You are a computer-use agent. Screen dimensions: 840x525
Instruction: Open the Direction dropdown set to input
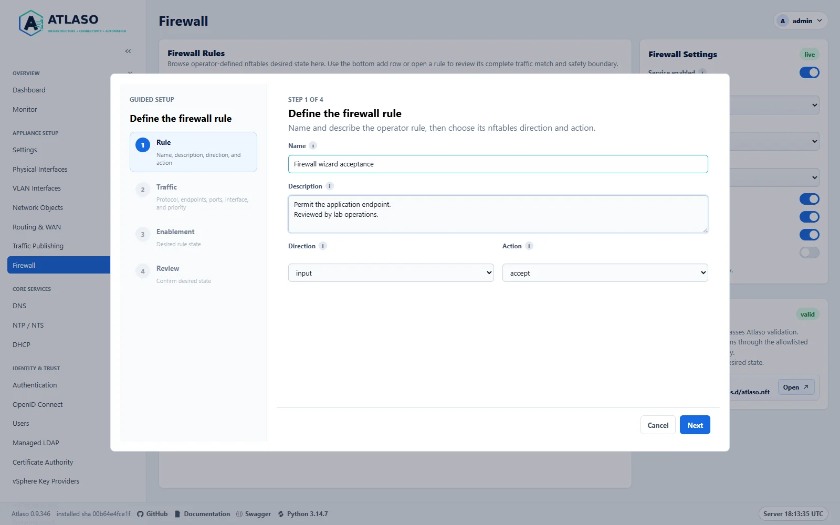[x=391, y=273]
